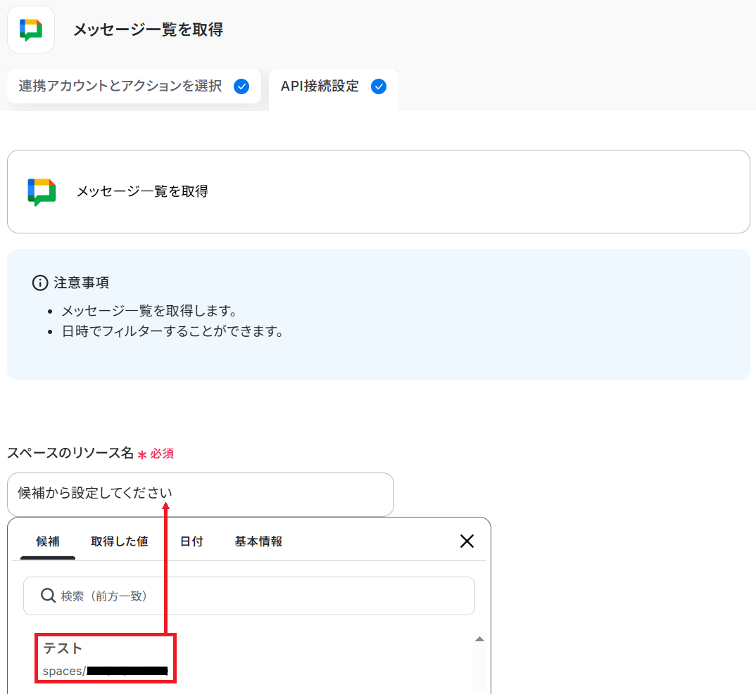Open the 候補 tab in the panel
The width and height of the screenshot is (756, 694).
(48, 541)
